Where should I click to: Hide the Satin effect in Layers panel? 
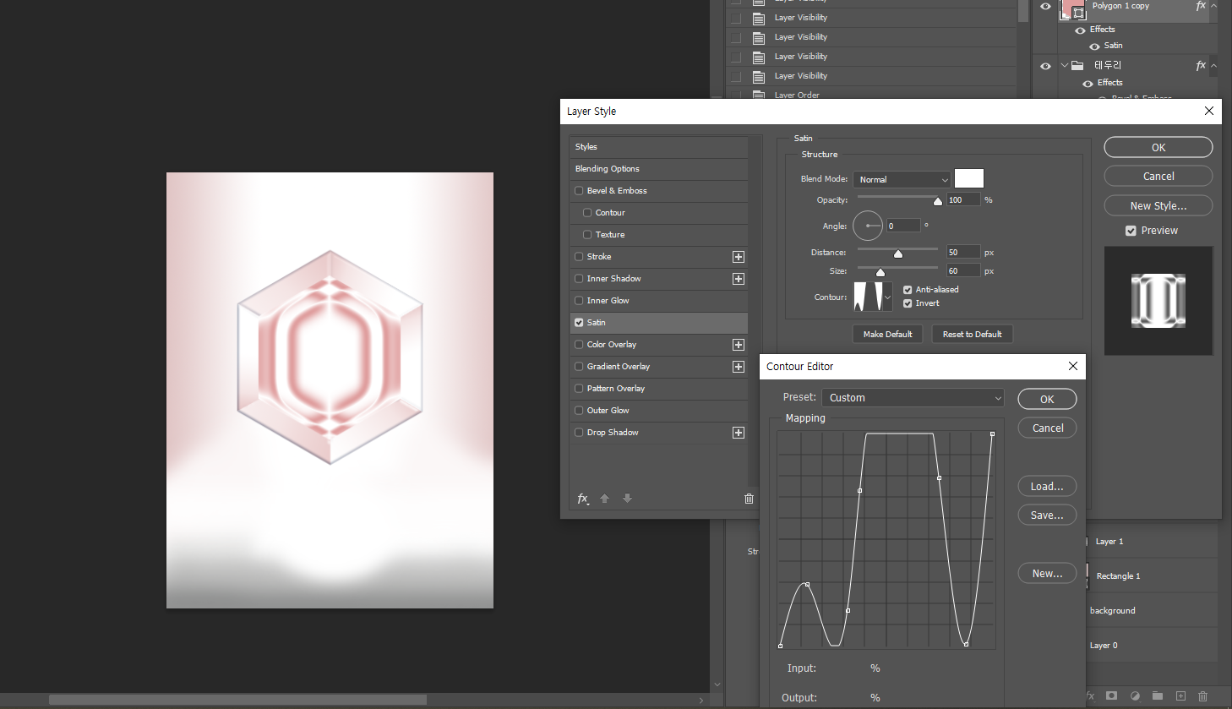1094,46
